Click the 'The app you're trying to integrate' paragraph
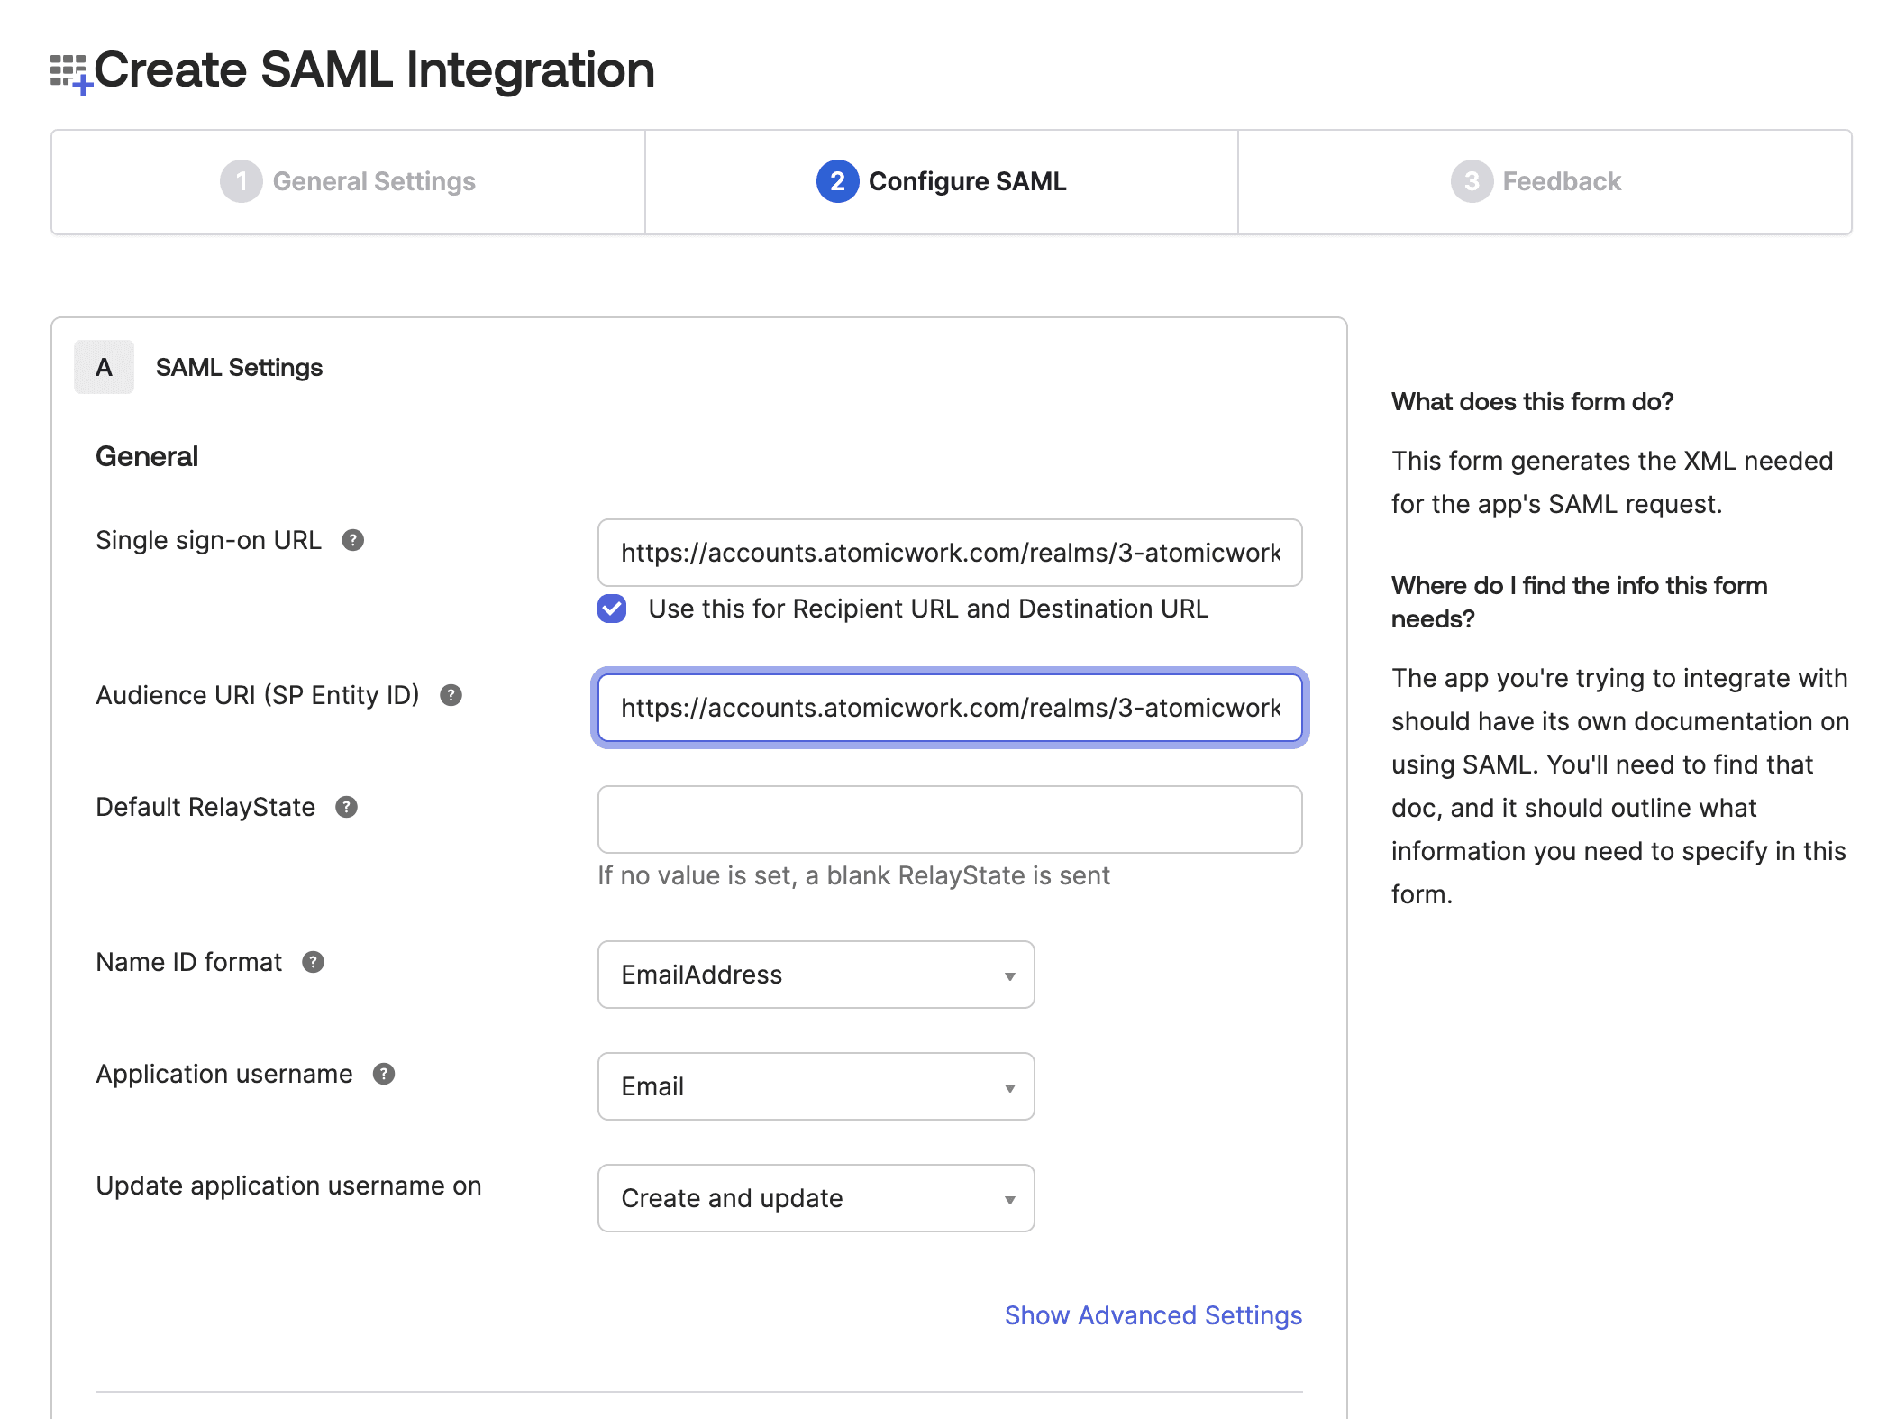 (1620, 785)
